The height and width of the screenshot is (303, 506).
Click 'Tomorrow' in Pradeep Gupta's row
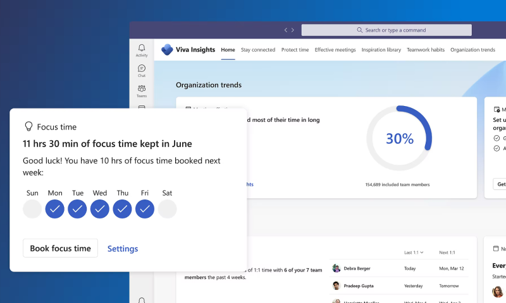point(449,285)
